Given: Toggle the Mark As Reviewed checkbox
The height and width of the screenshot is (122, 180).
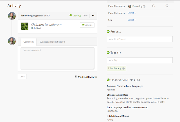Looking at the screenshot, I should pos(76,77).
